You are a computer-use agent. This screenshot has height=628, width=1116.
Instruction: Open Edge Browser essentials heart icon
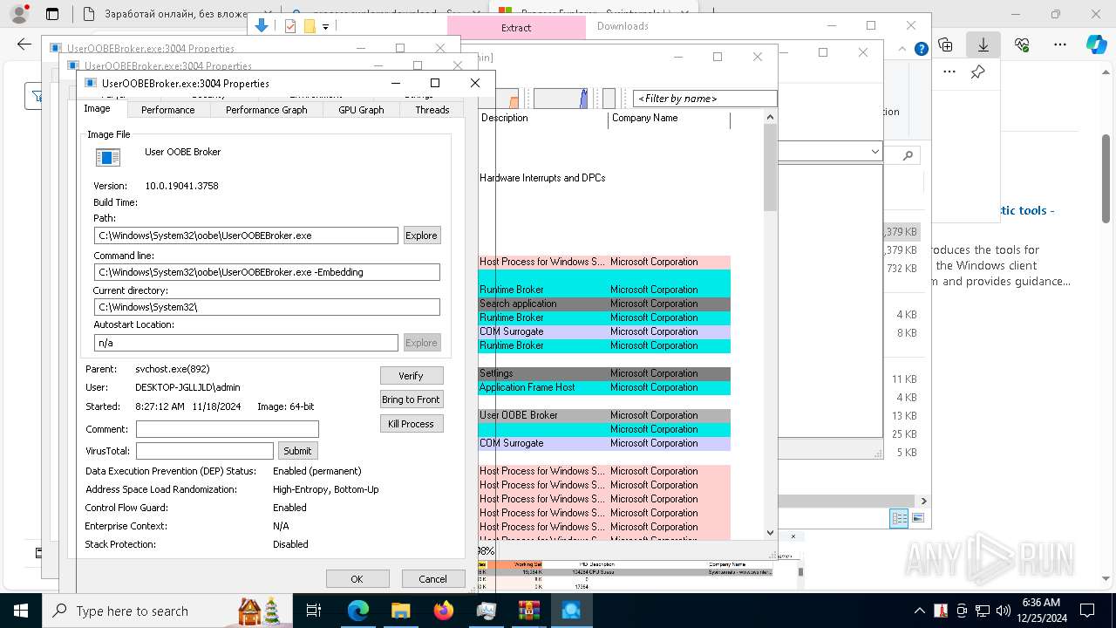pyautogui.click(x=1022, y=44)
